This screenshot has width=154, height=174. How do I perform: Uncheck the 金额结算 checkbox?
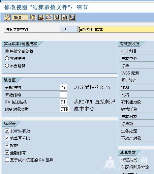(7, 153)
